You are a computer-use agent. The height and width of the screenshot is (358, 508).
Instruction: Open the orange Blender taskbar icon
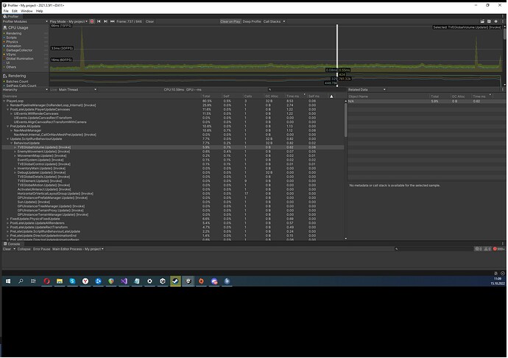click(201, 281)
